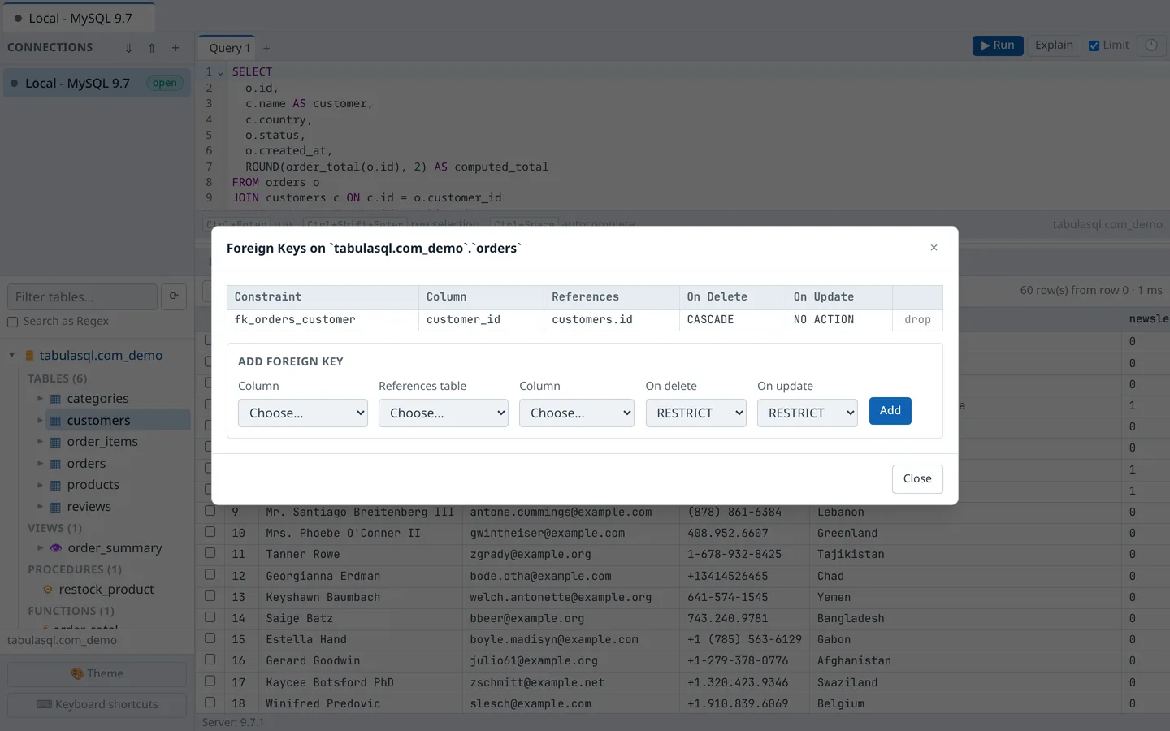This screenshot has width=1170, height=731.
Task: Click the order_items table icon
Action: click(x=55, y=442)
